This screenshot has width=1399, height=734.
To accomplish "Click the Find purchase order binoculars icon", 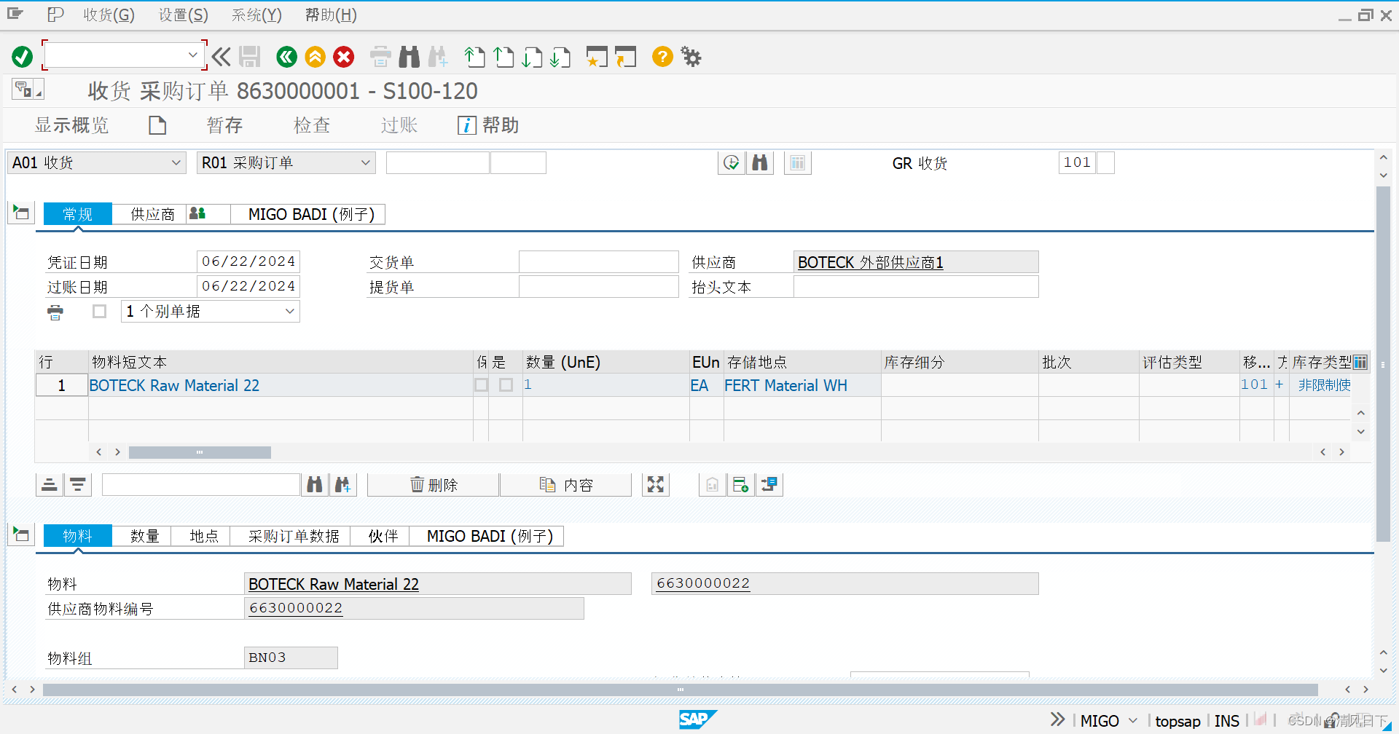I will point(760,163).
